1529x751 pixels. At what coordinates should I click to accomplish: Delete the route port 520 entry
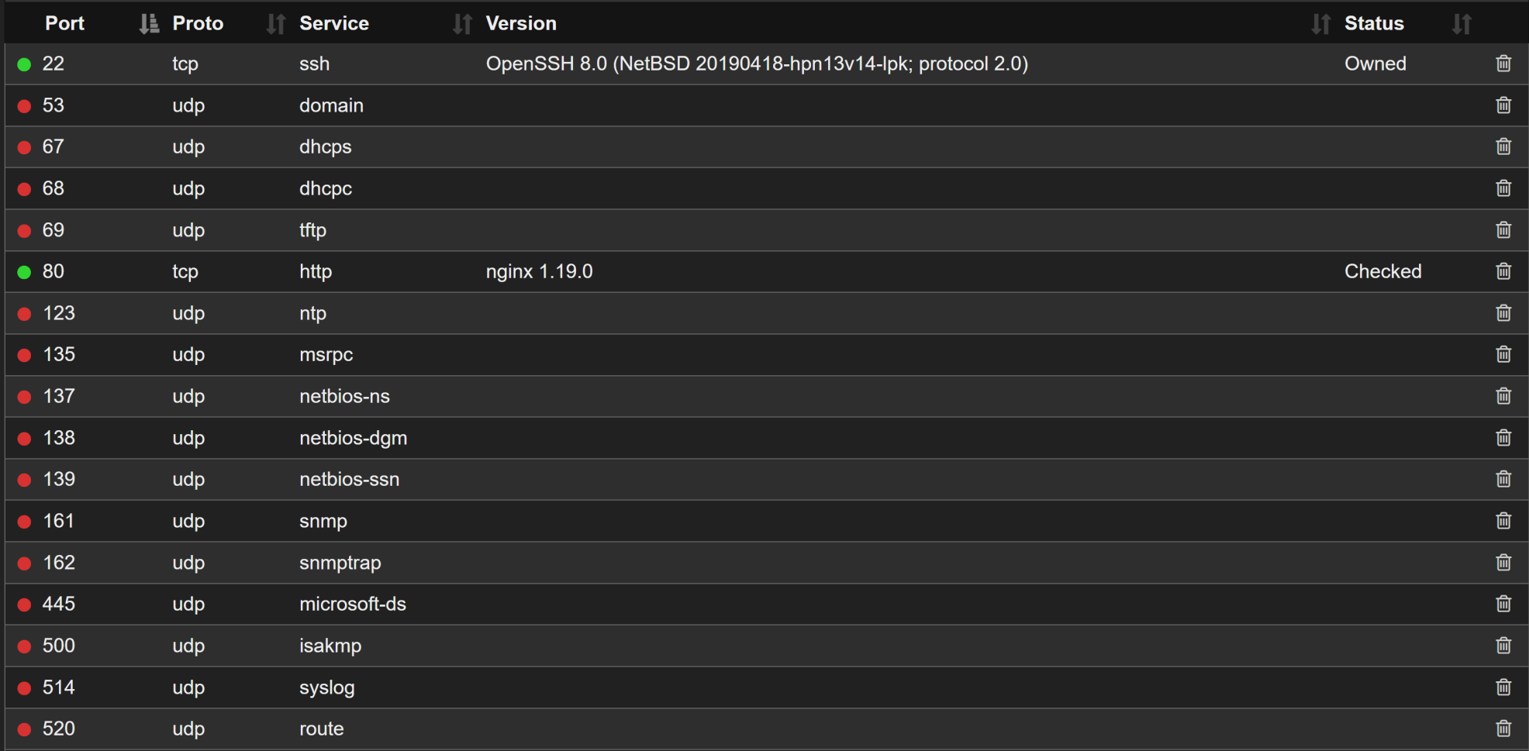[x=1503, y=729]
